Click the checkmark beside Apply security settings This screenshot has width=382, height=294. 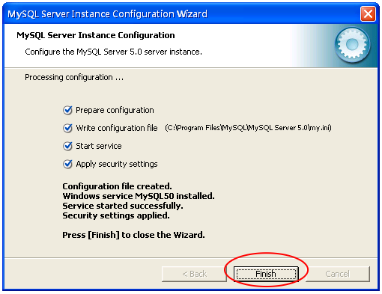click(x=67, y=164)
